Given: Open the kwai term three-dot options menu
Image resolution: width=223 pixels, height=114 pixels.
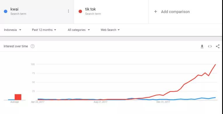Looking at the screenshot, I should pyautogui.click(x=68, y=11).
